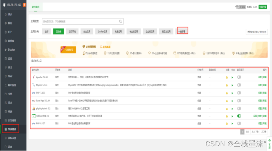Image resolution: width=272 pixels, height=151 pixels.
Task: Click page number 1 in the pagination
Action: (242, 132)
